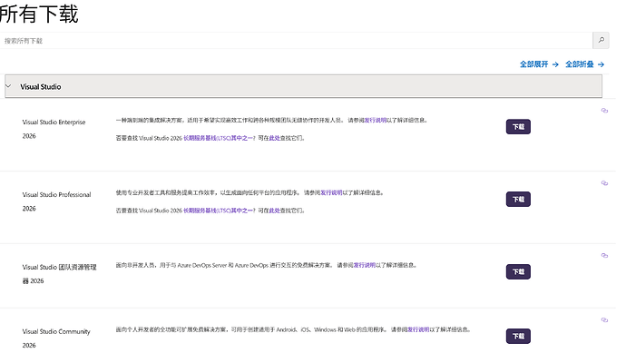Collapse the Visual Studio section chevron
The image size is (626, 353).
tap(8, 86)
